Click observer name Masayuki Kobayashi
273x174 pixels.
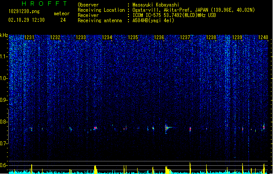click(155, 5)
